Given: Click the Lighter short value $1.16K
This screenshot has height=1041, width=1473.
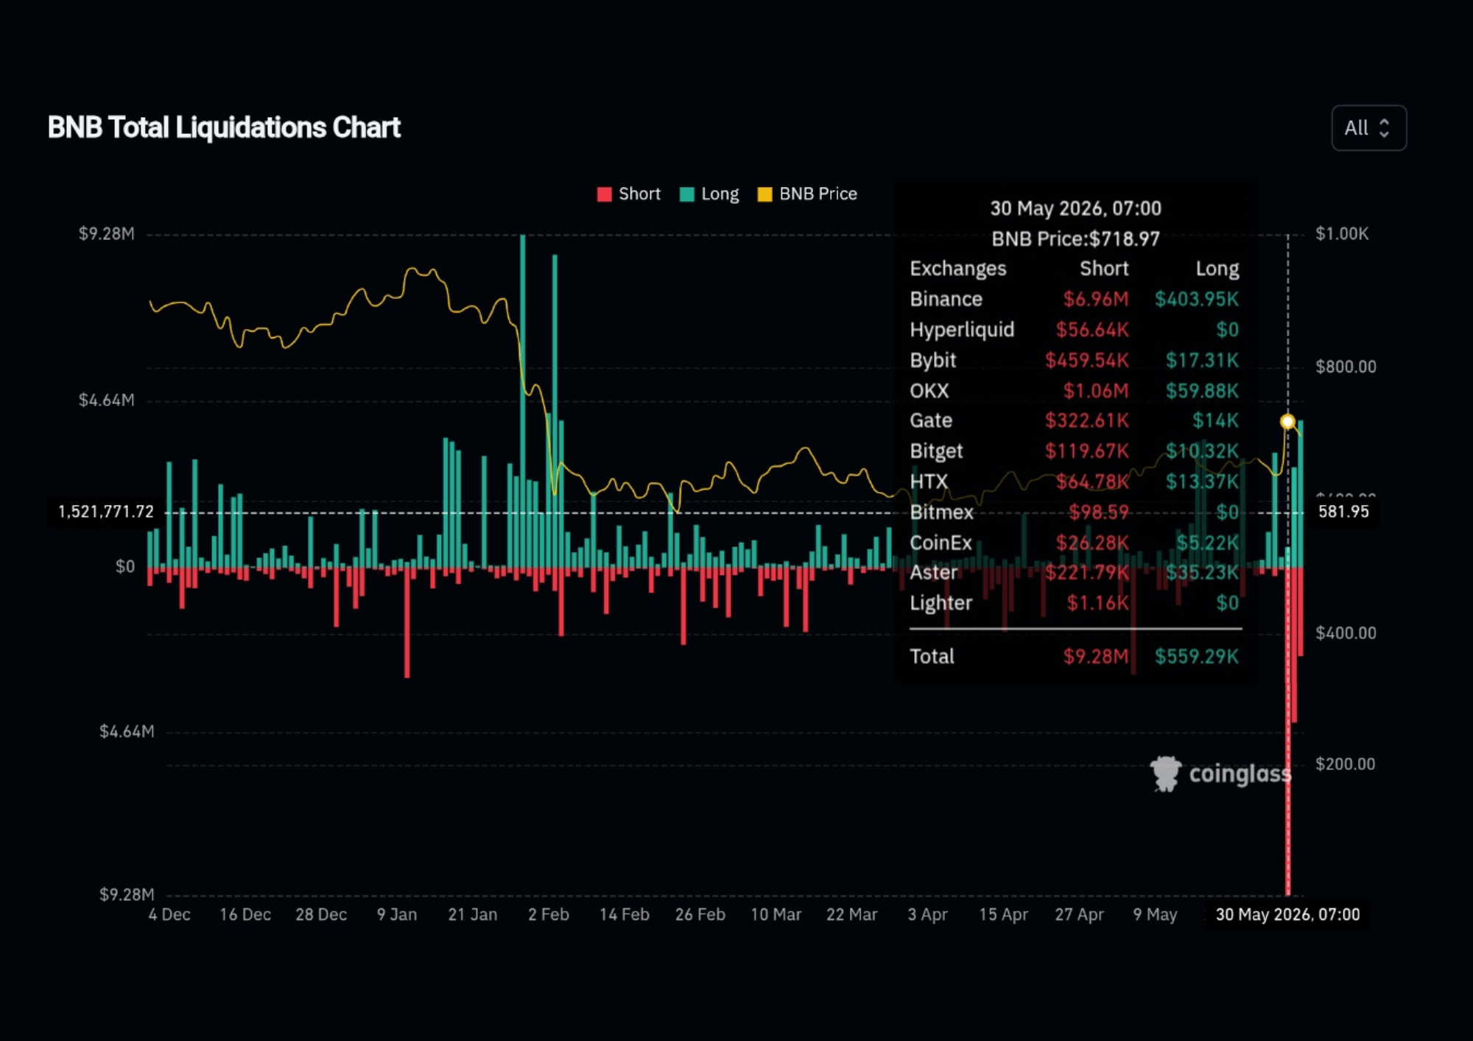Looking at the screenshot, I should click(1097, 603).
